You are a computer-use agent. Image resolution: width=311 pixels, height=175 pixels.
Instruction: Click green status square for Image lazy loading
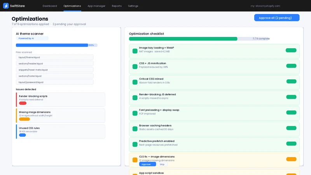pyautogui.click(x=135, y=51)
